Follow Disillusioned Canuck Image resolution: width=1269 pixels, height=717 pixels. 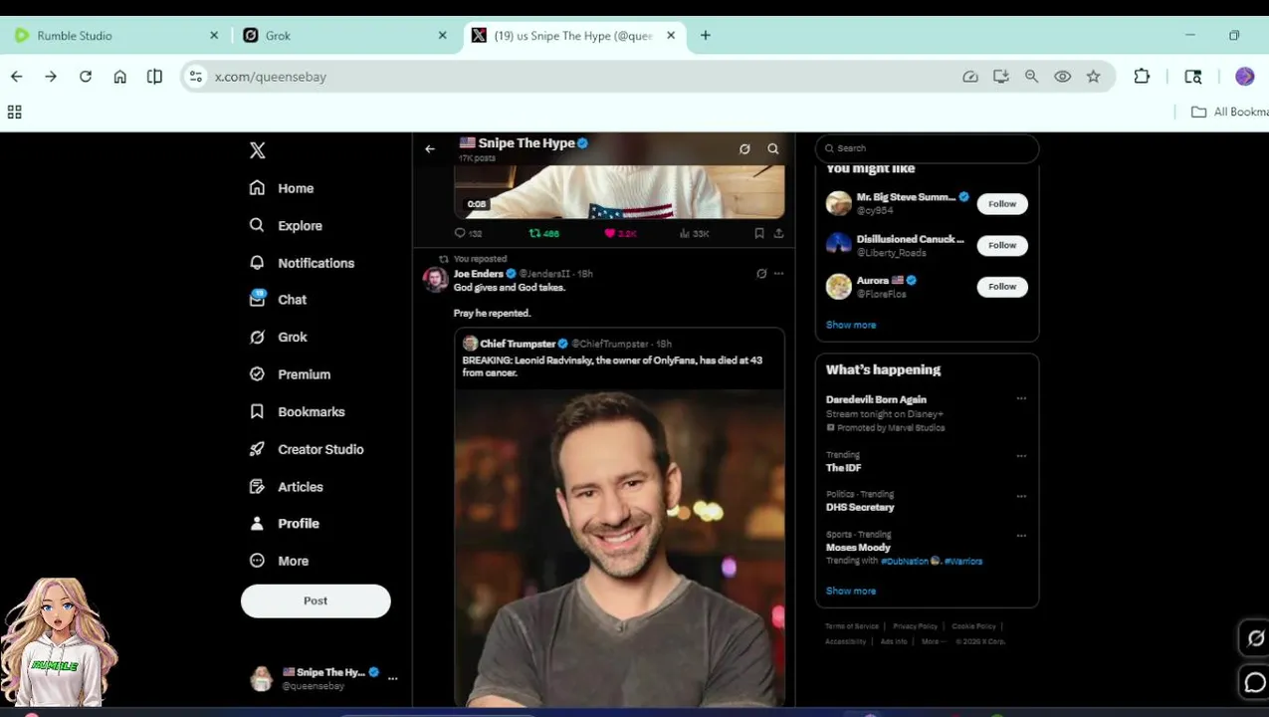[1002, 245]
